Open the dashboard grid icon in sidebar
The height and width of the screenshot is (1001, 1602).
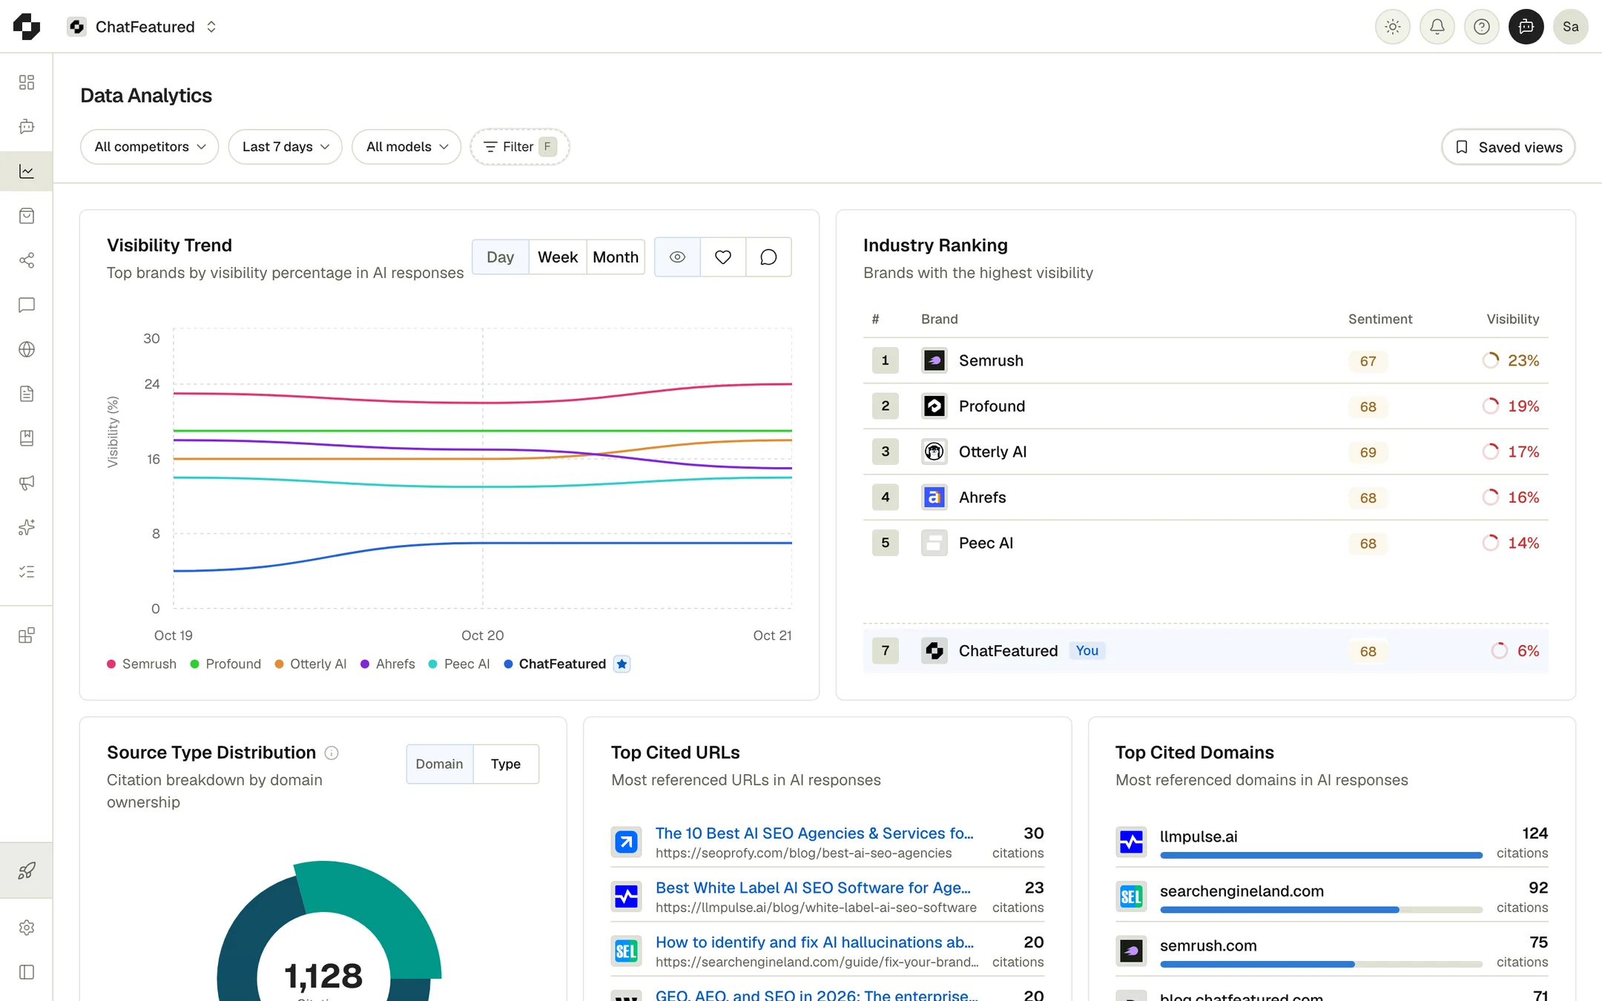click(x=27, y=82)
